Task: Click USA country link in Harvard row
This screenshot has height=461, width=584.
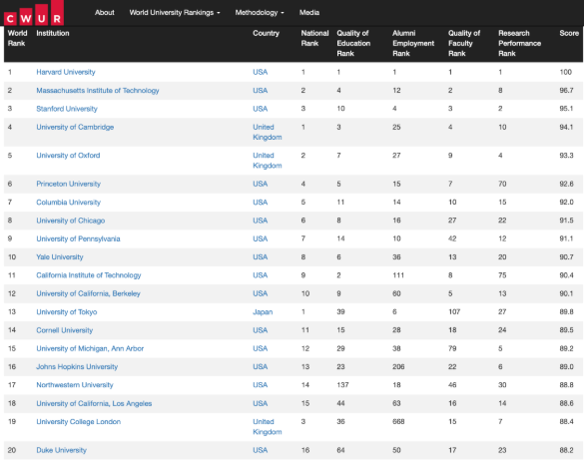Action: (x=260, y=72)
